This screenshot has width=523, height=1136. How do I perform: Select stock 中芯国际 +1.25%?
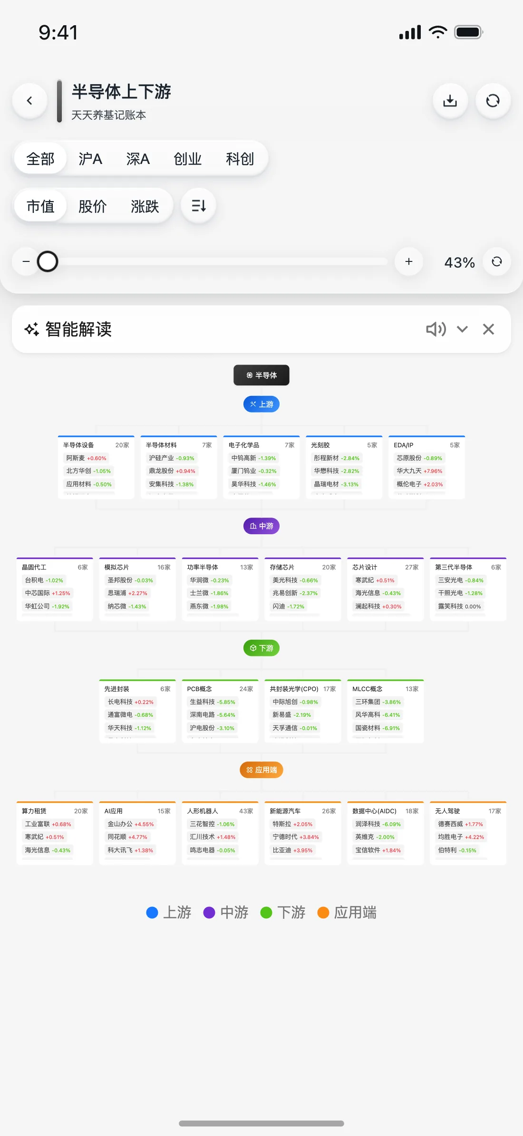48,593
